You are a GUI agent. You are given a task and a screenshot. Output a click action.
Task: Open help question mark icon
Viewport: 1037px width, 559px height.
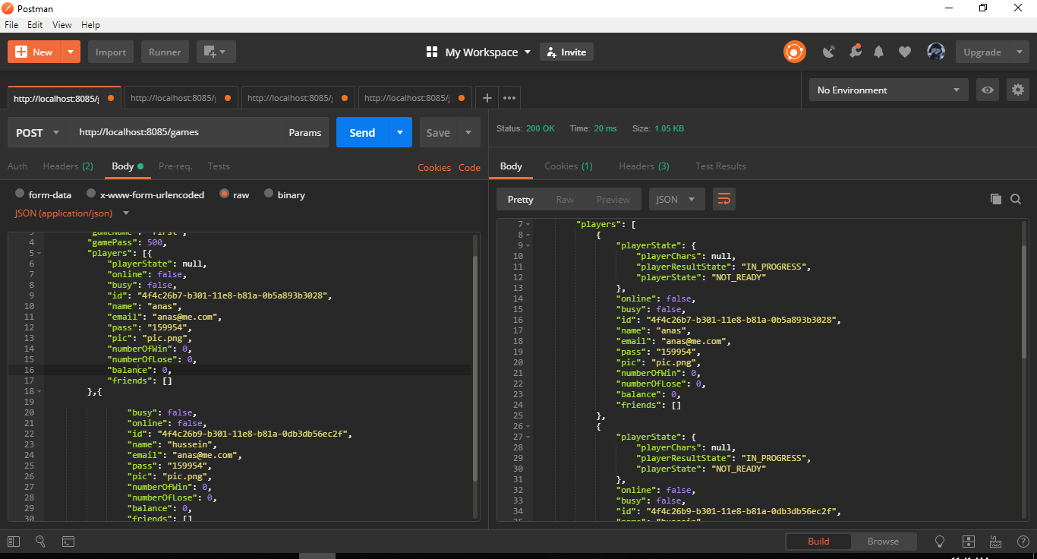pyautogui.click(x=1023, y=542)
